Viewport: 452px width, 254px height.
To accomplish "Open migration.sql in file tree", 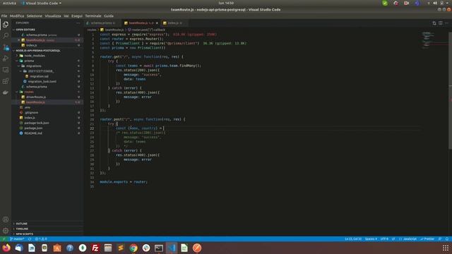I will point(40,76).
